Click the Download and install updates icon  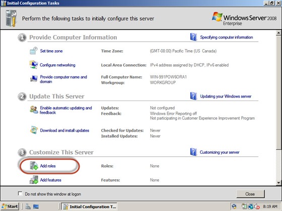pos(34,130)
